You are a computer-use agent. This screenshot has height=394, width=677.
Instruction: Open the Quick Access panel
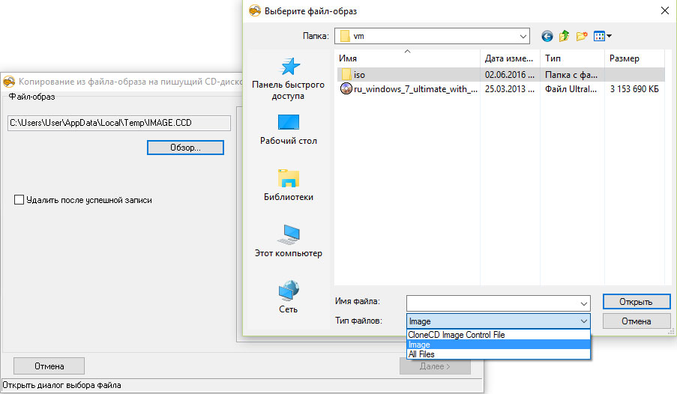coord(289,79)
